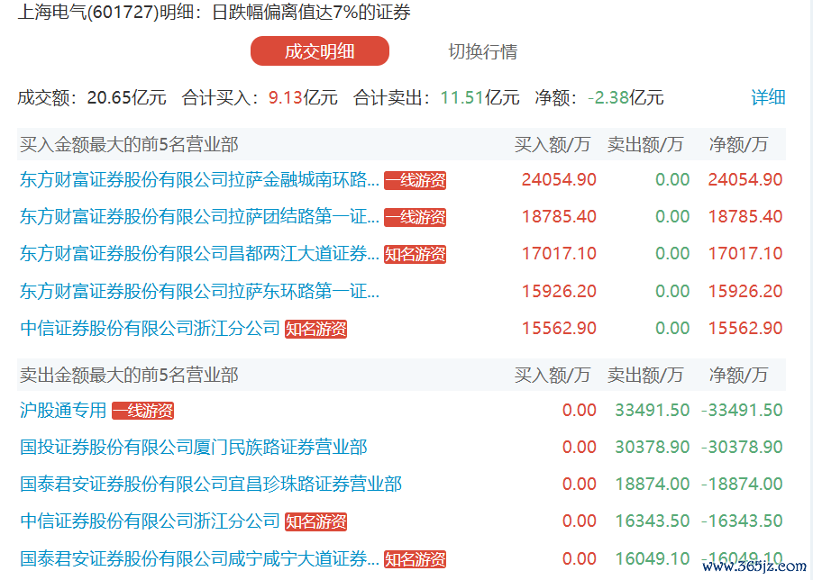Open 国泰君安 咸宁咸宁大道 branch link
The width and height of the screenshot is (813, 580).
[199, 558]
